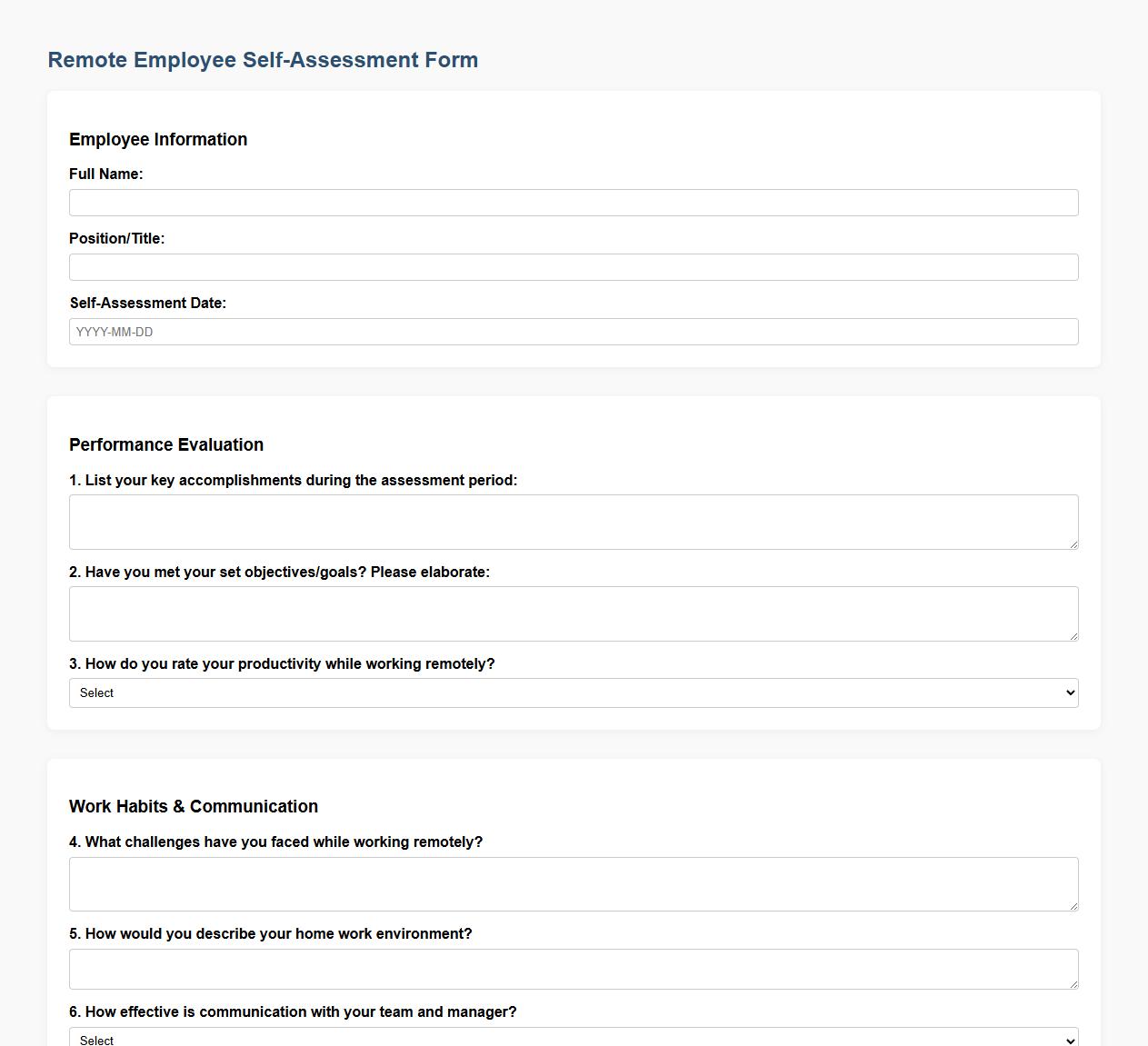Click question 6 about communication effectiveness label
The width and height of the screenshot is (1148, 1046).
click(x=293, y=1011)
